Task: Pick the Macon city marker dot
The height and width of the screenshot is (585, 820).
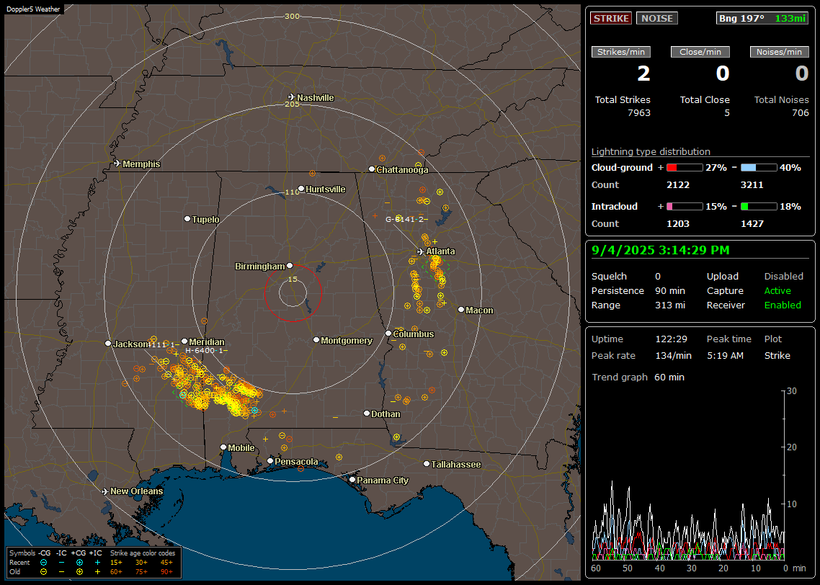Action: [461, 310]
